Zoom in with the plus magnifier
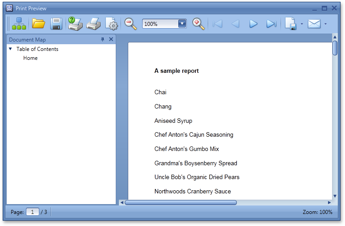Image resolution: width=345 pixels, height=226 pixels. pos(198,24)
